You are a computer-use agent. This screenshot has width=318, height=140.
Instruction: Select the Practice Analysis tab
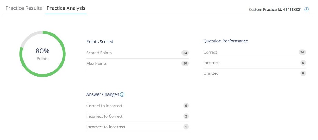click(x=66, y=8)
